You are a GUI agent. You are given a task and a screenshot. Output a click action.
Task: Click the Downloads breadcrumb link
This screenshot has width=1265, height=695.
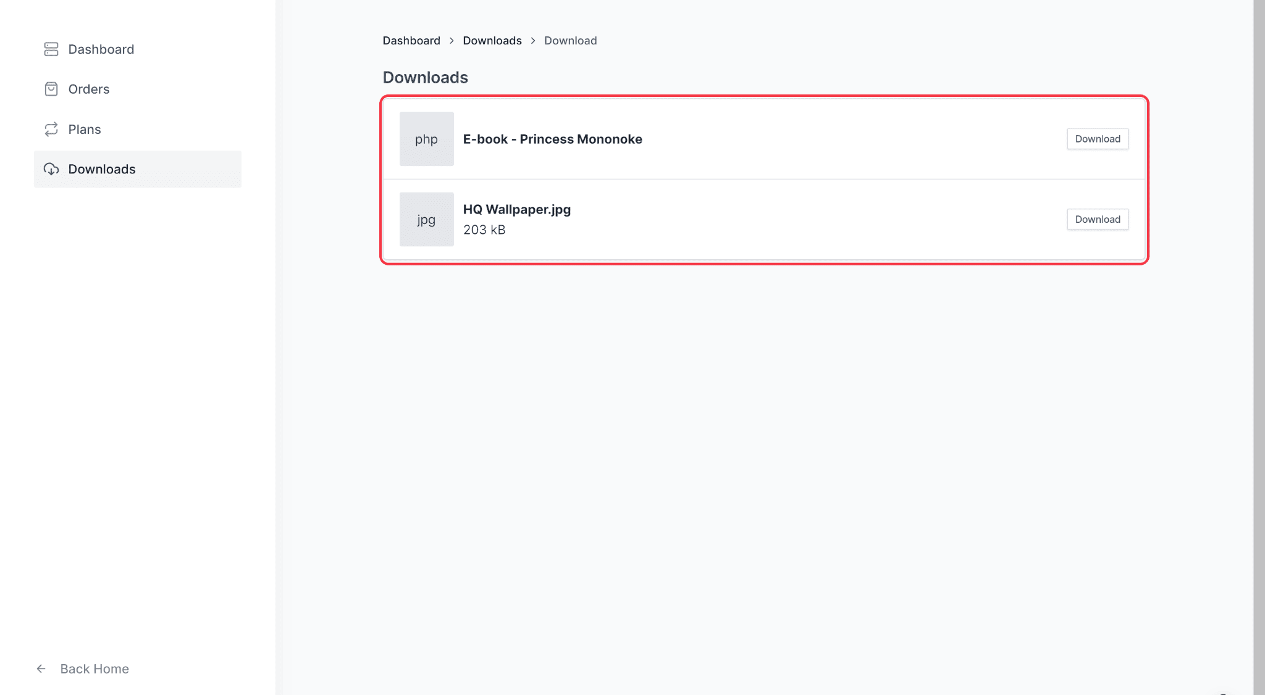(x=492, y=41)
